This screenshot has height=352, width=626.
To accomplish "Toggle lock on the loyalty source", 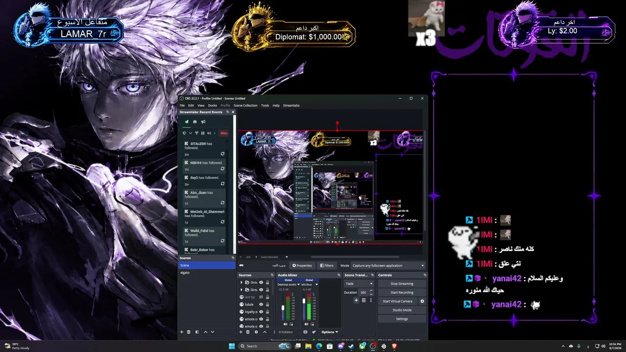I will click(x=268, y=311).
